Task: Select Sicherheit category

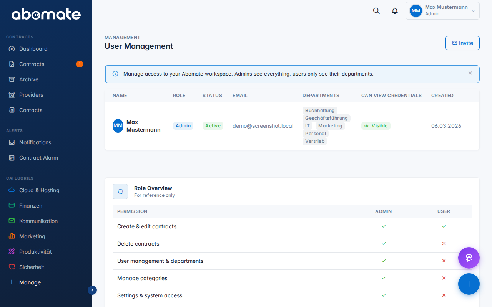Action: pos(46,267)
